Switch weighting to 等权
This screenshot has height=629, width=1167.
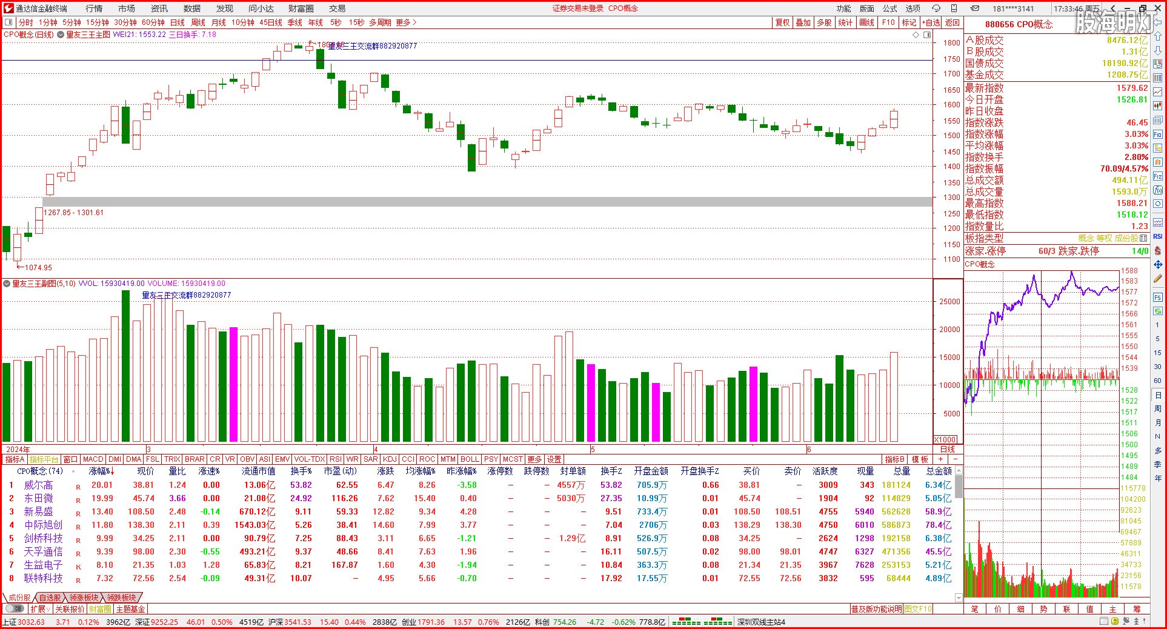point(1104,238)
